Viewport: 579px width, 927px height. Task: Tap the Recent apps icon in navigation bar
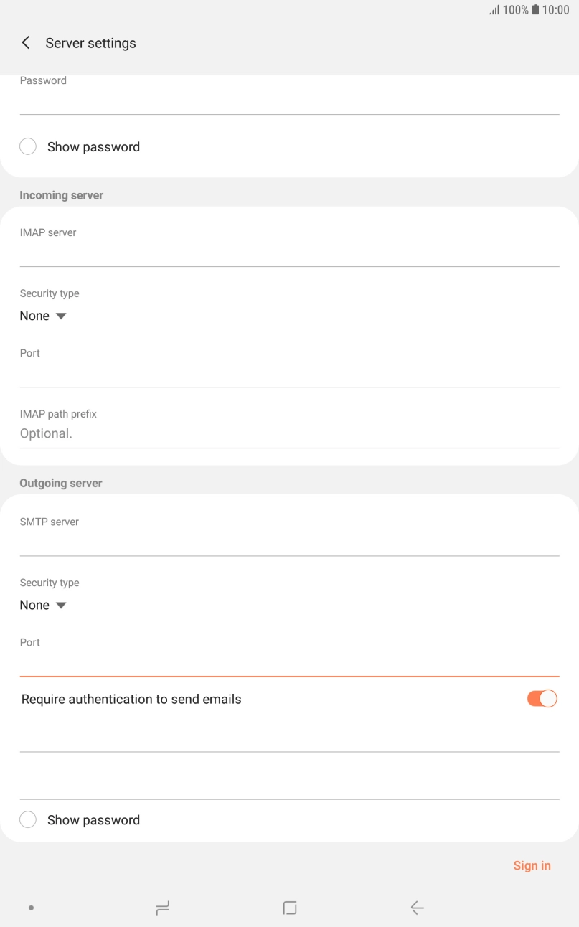pyautogui.click(x=162, y=907)
